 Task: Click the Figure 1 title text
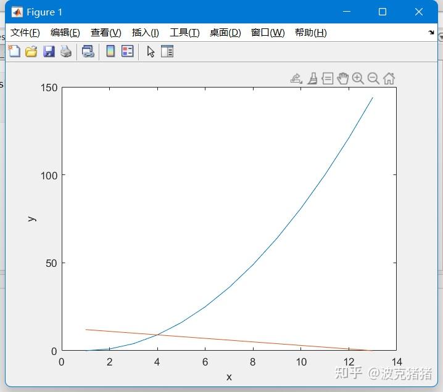(44, 12)
